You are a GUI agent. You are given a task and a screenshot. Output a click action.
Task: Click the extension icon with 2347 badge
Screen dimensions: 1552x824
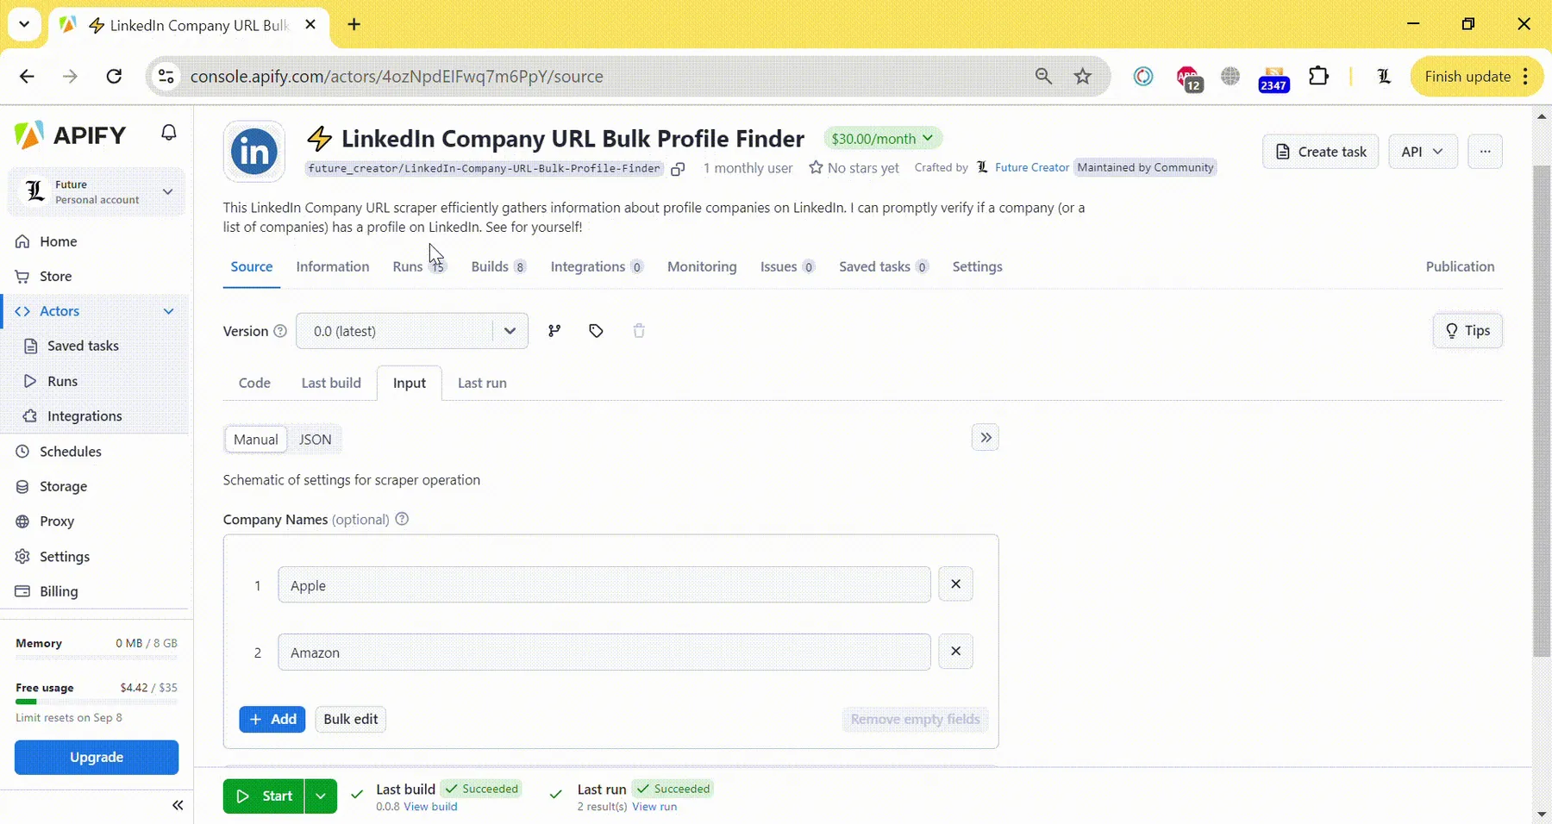(x=1274, y=78)
